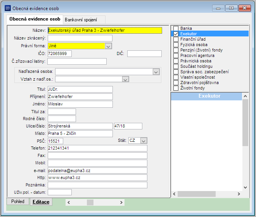
Task: Click up arrow of Exekutor panel scrollbar
Action: [245, 96]
